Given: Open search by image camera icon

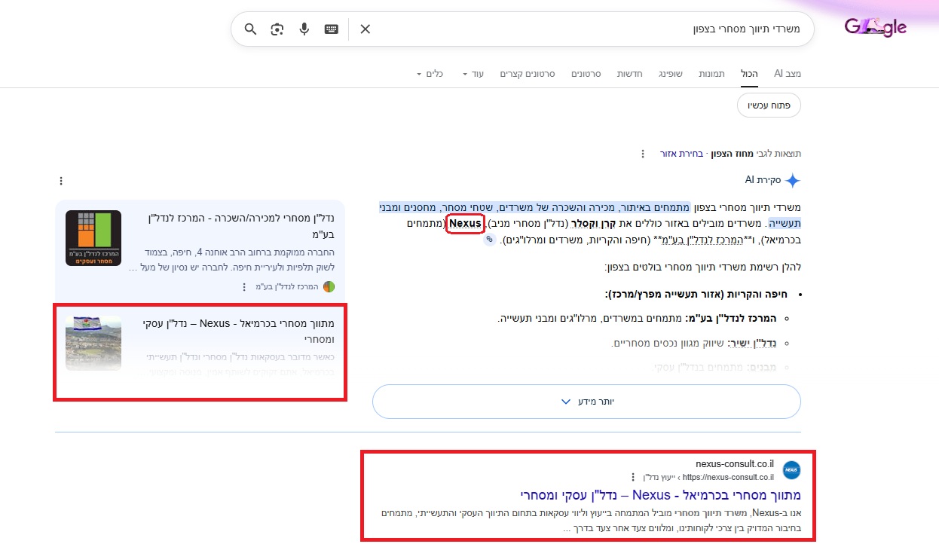Looking at the screenshot, I should tap(277, 29).
